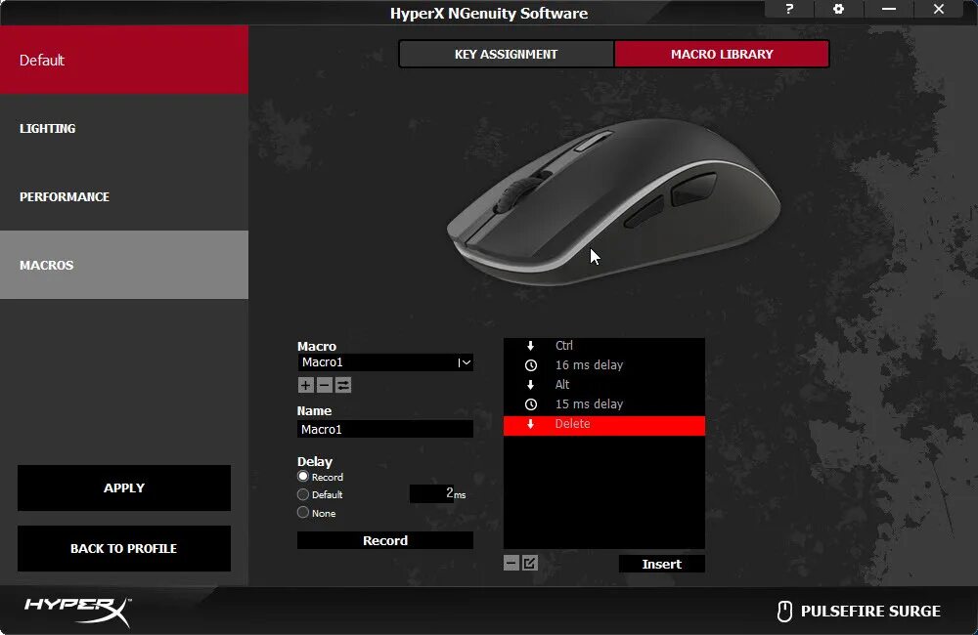
Task: Click the macro Name input field
Action: (x=384, y=429)
